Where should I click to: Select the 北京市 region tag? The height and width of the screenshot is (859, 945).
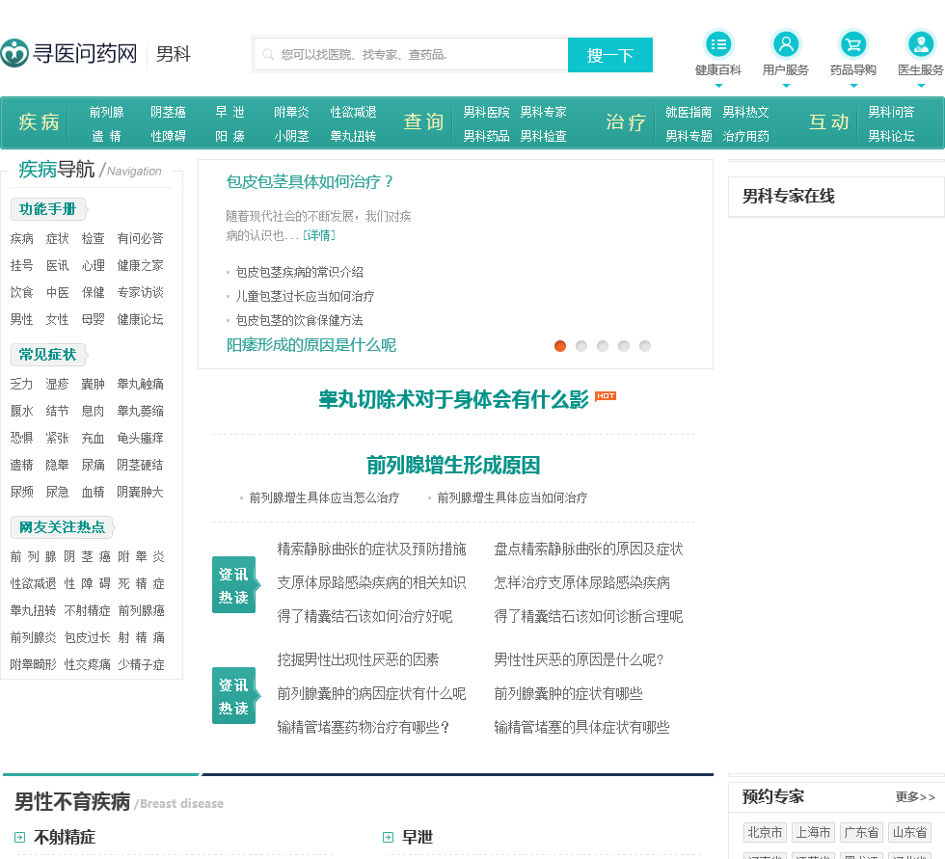coord(765,832)
